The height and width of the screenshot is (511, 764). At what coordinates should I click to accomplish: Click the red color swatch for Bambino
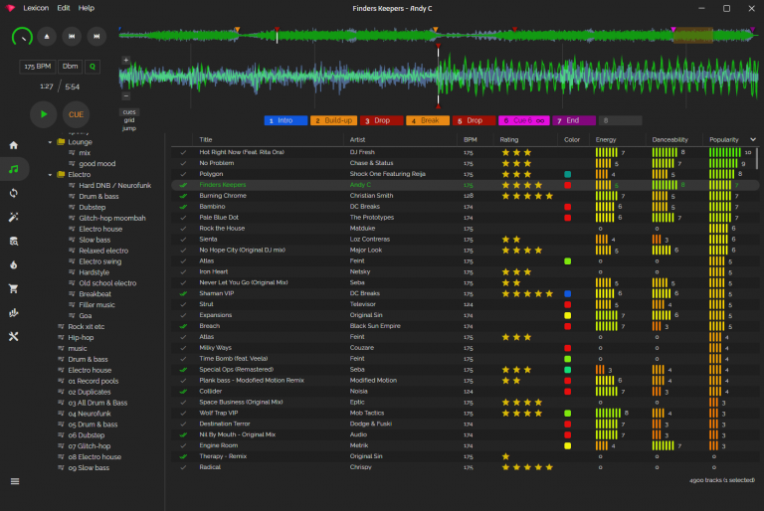click(x=567, y=207)
